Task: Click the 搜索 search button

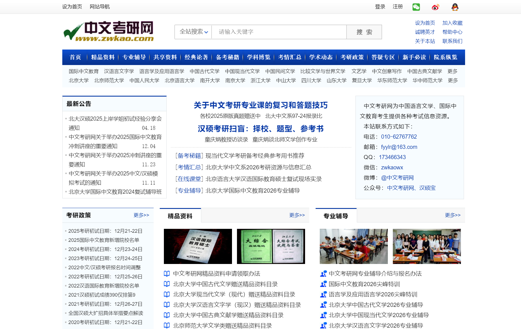Action: tap(364, 32)
